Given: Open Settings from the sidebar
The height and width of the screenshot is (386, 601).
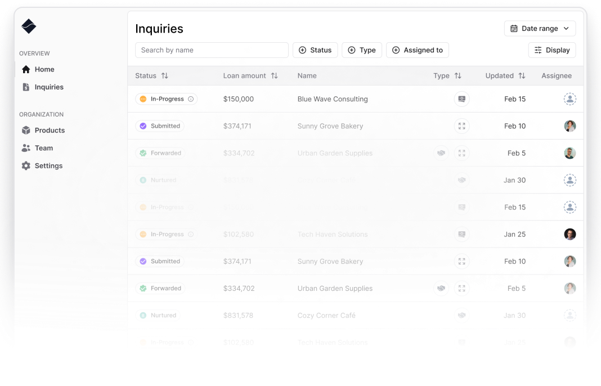Looking at the screenshot, I should 48,166.
